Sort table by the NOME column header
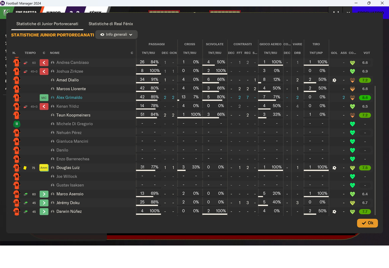Image resolution: width=389 pixels, height=268 pixels. [x=55, y=53]
